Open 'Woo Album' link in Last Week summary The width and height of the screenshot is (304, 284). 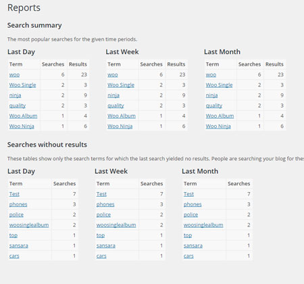(122, 116)
